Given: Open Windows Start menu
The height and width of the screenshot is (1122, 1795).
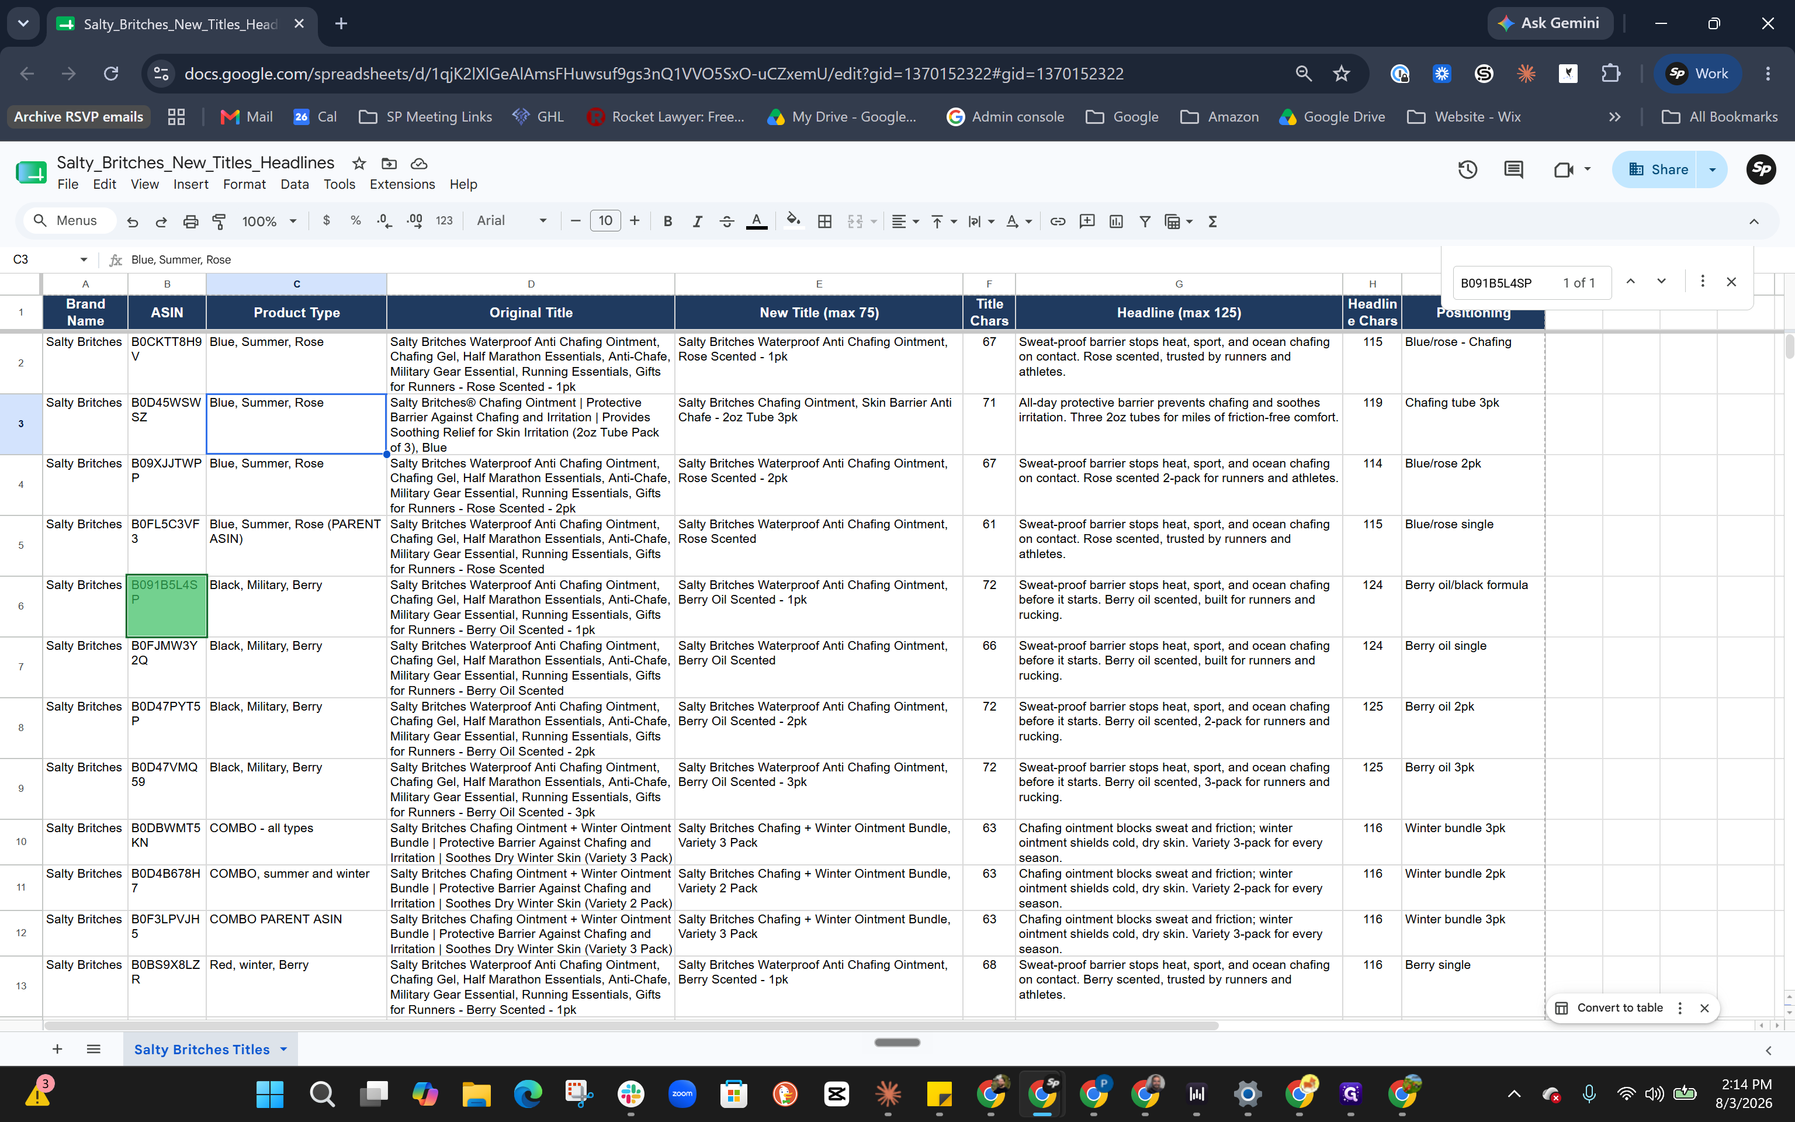Looking at the screenshot, I should coord(269,1094).
